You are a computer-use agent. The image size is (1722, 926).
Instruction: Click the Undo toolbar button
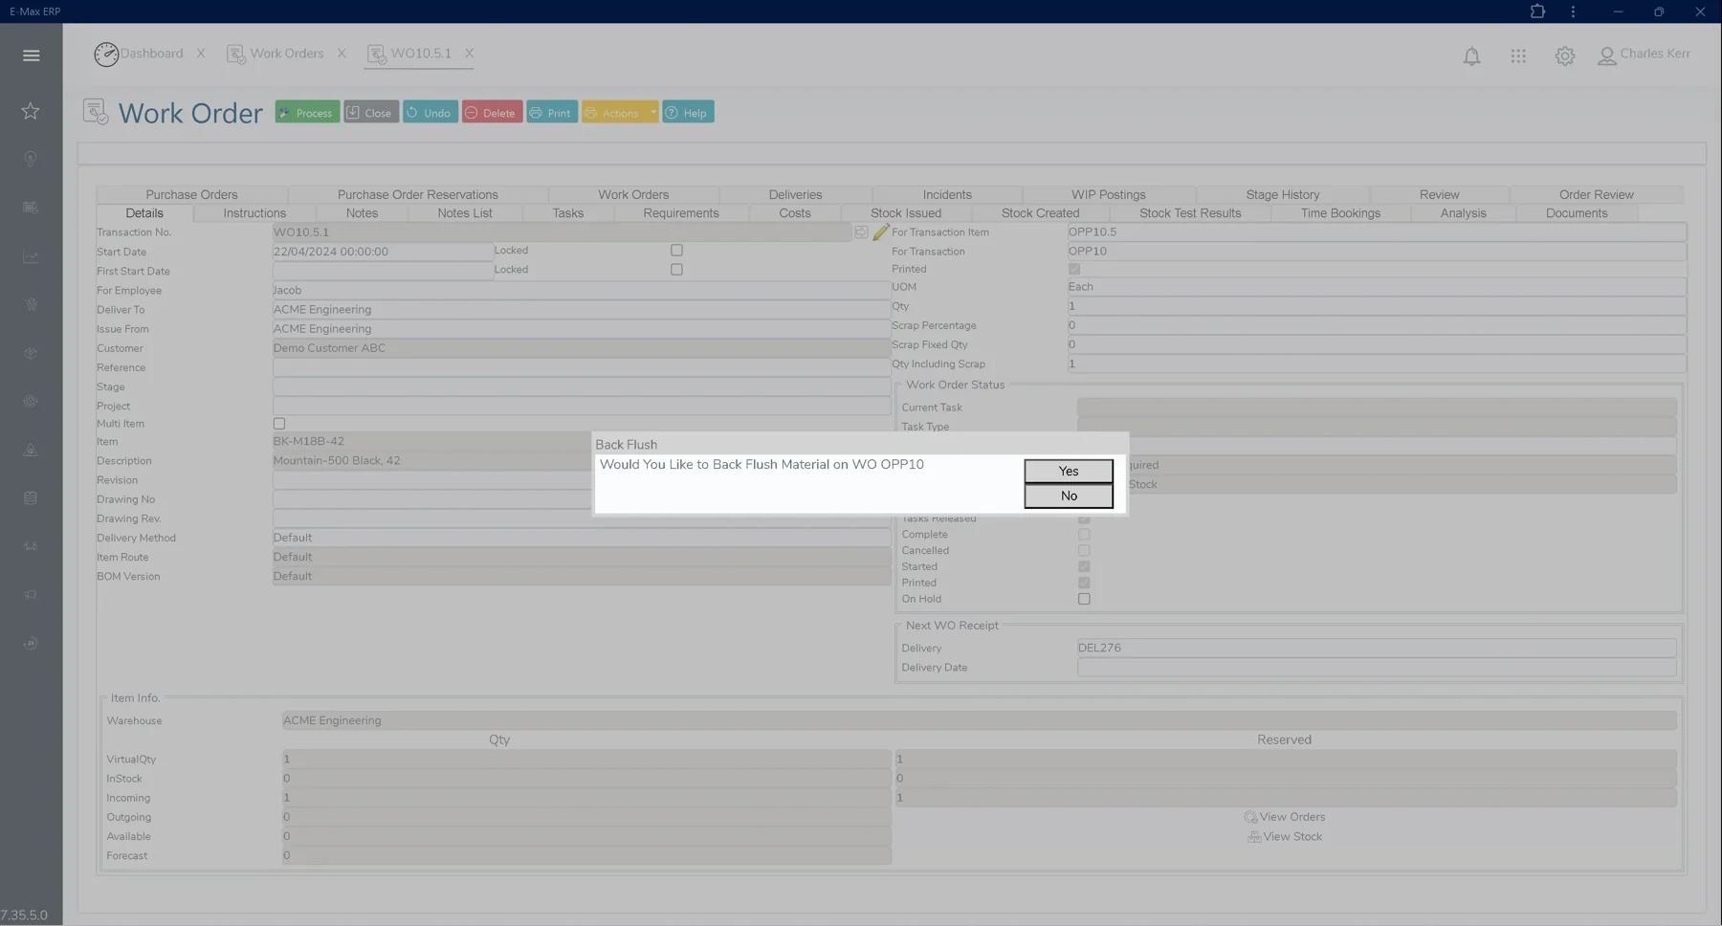coord(430,113)
